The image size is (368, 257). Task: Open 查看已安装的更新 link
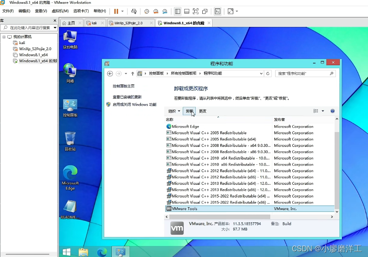127,97
